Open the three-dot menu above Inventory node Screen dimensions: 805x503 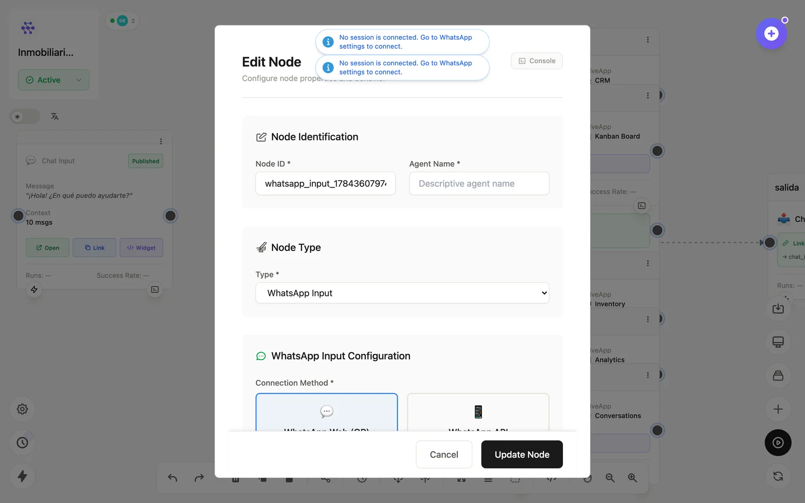coord(648,263)
